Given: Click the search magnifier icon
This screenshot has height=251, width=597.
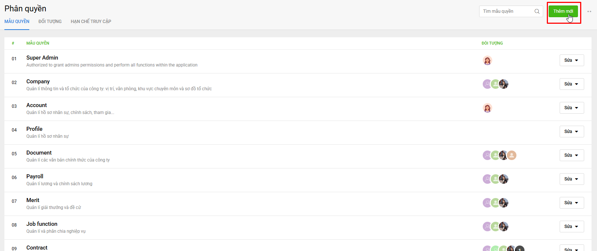Looking at the screenshot, I should [537, 11].
